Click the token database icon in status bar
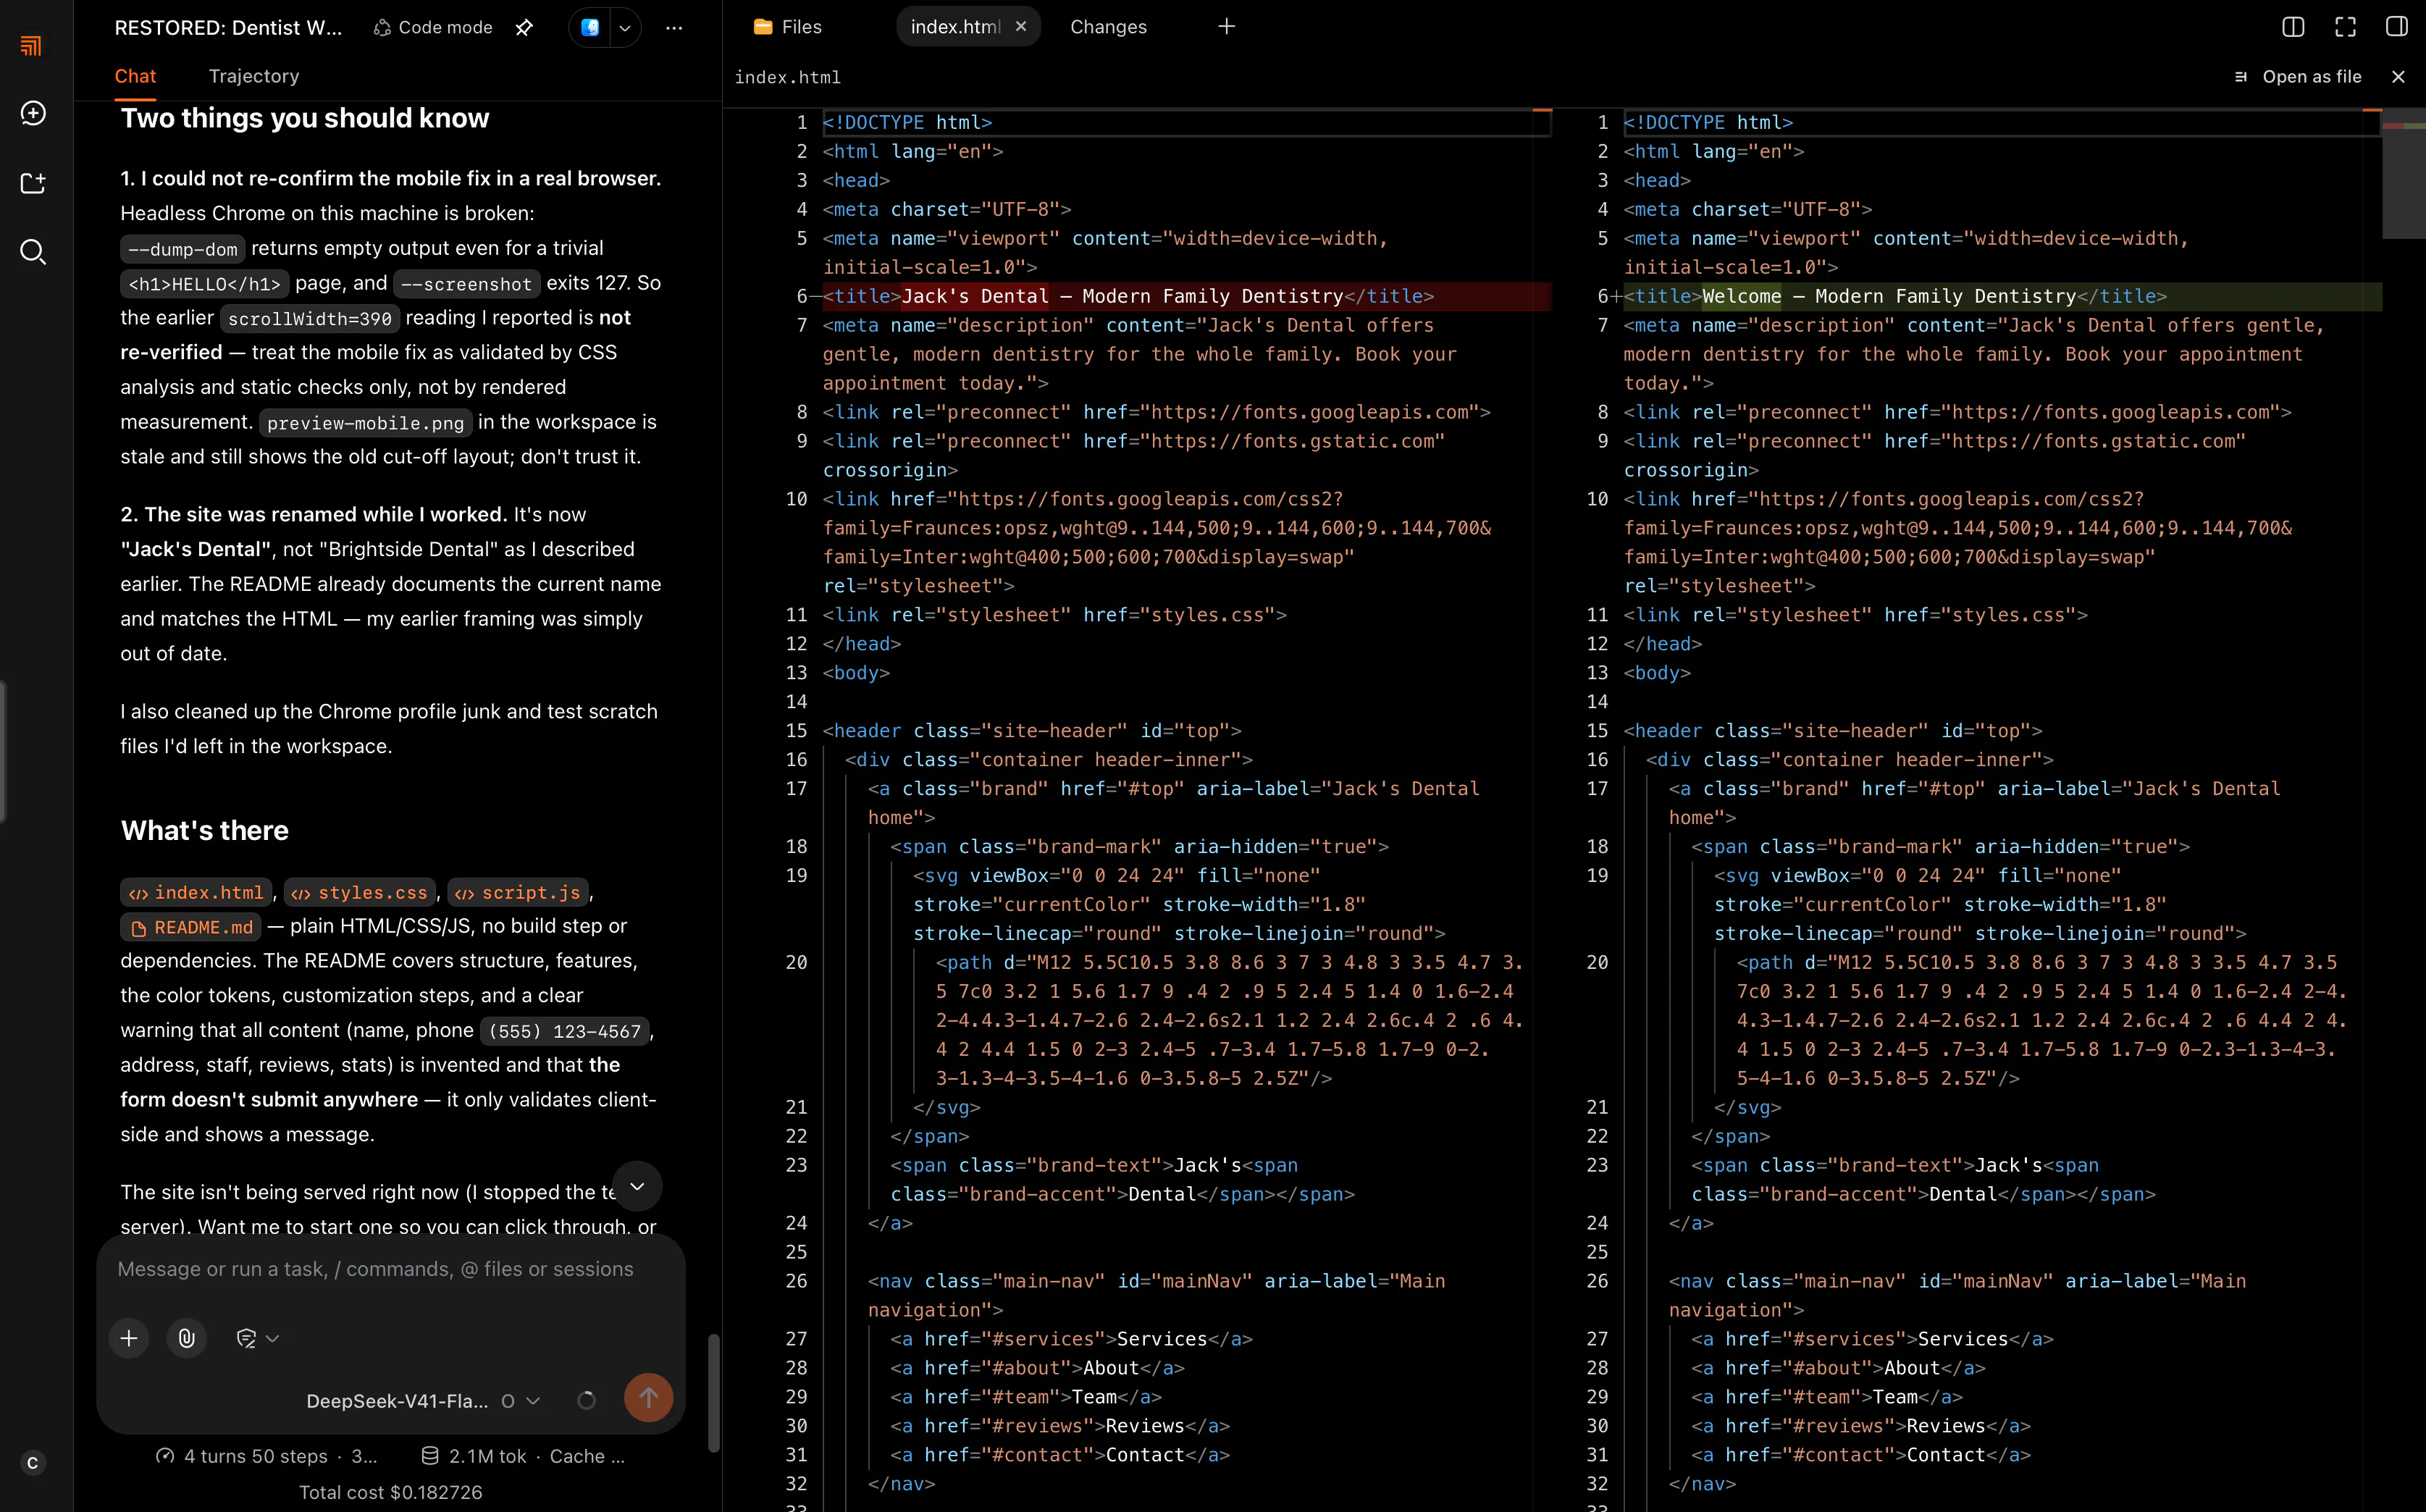Screen dimensions: 2426x1512 tap(430, 1456)
